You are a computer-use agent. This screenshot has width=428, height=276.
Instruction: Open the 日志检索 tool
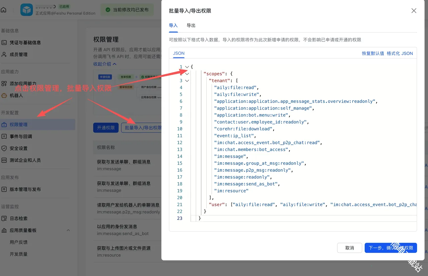[x=22, y=218]
